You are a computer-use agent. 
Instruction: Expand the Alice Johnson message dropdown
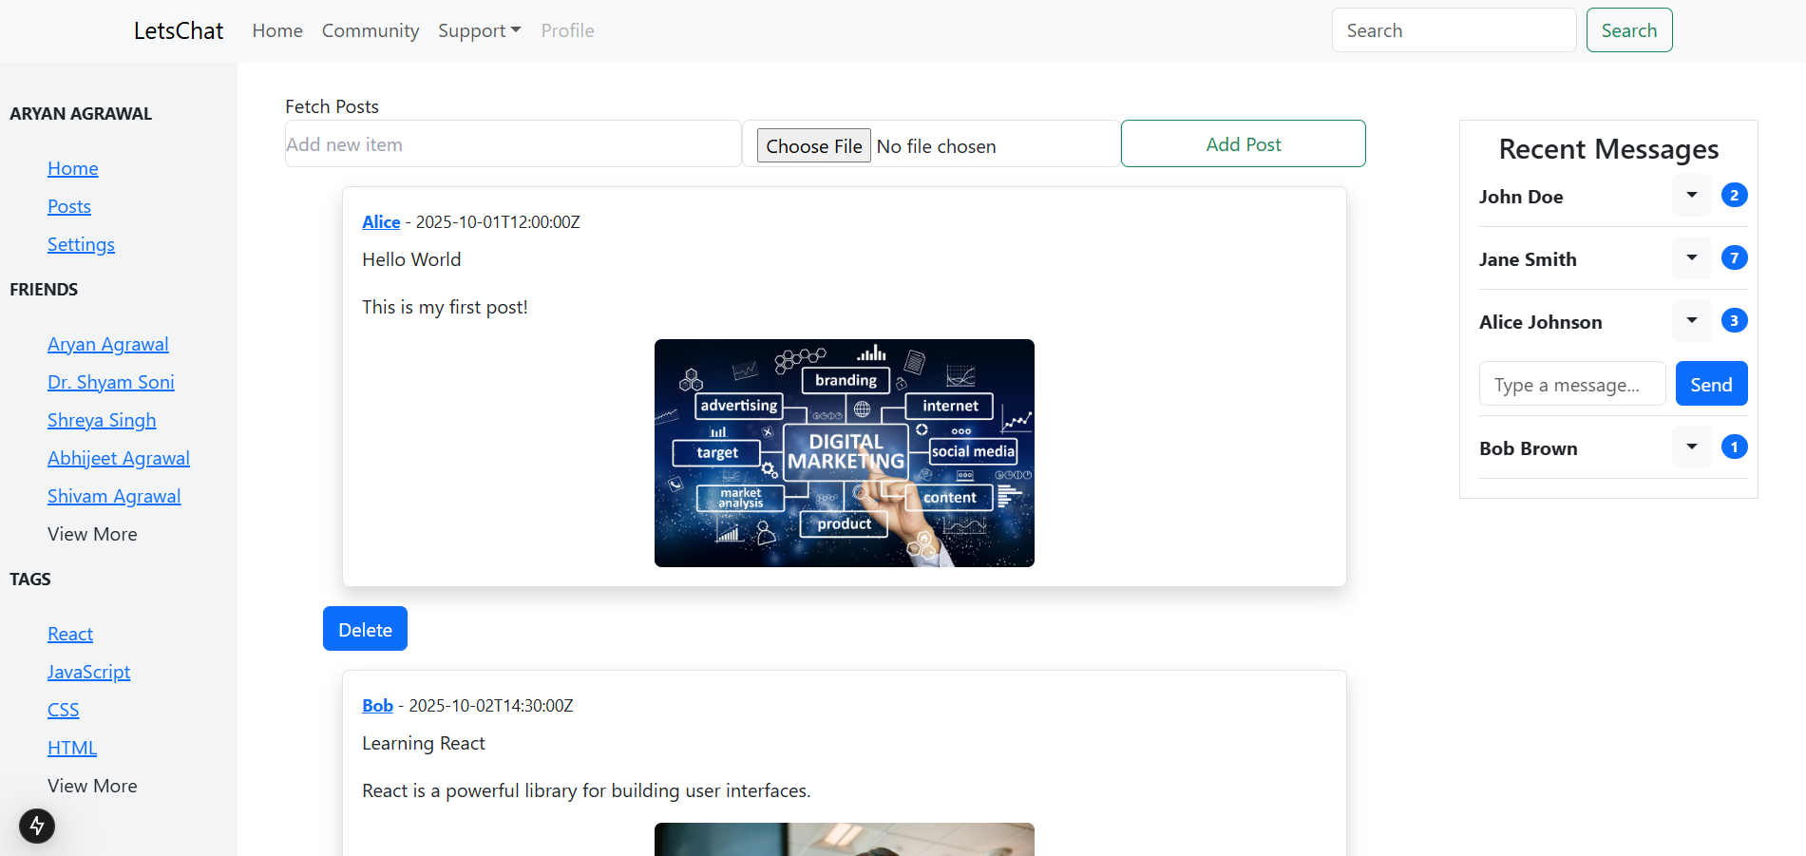coord(1691,320)
